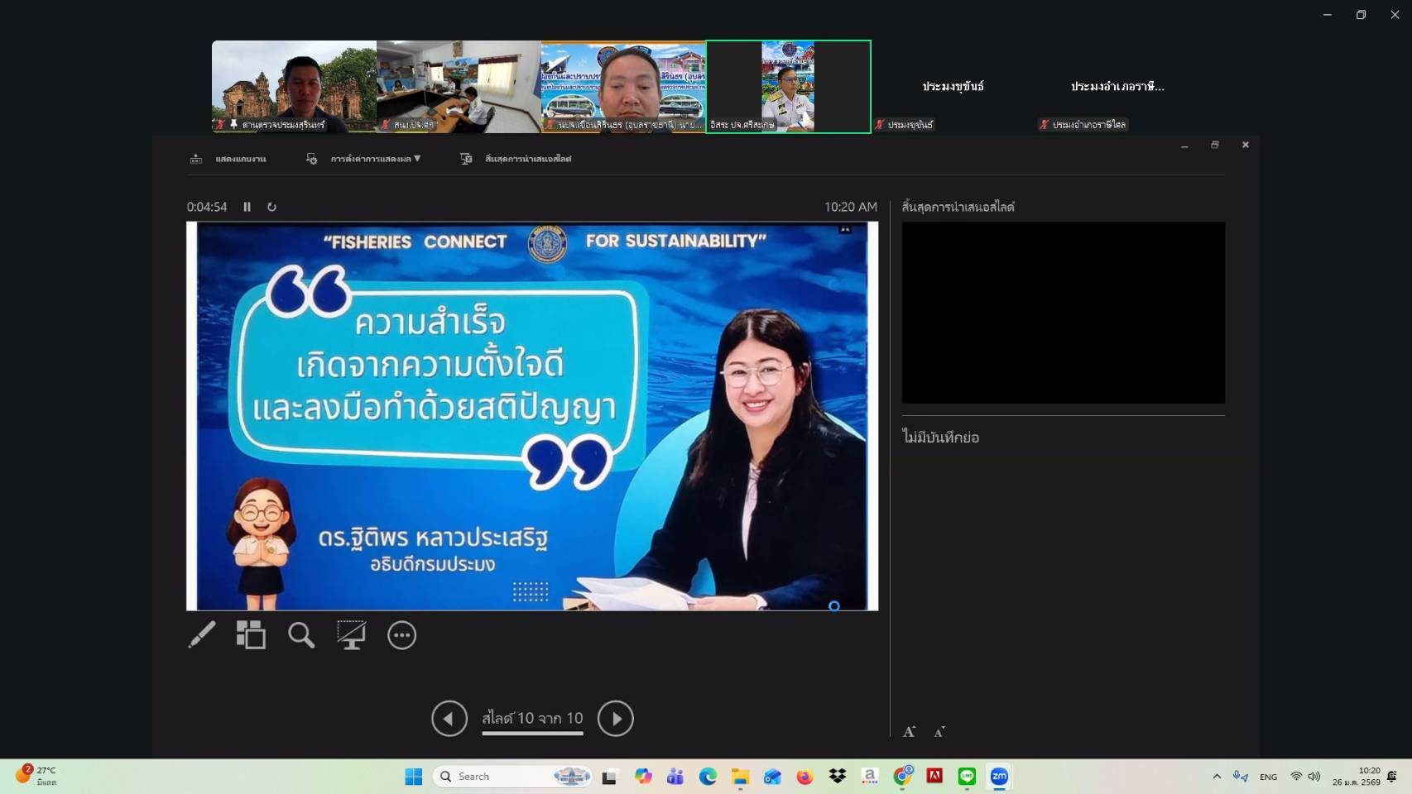Increase notes font size with large A
The width and height of the screenshot is (1412, 794).
[x=910, y=731]
